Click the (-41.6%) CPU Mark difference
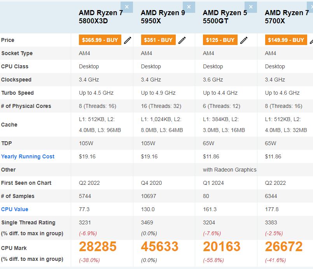Viewport: 313px width, 269px height. 275,260
